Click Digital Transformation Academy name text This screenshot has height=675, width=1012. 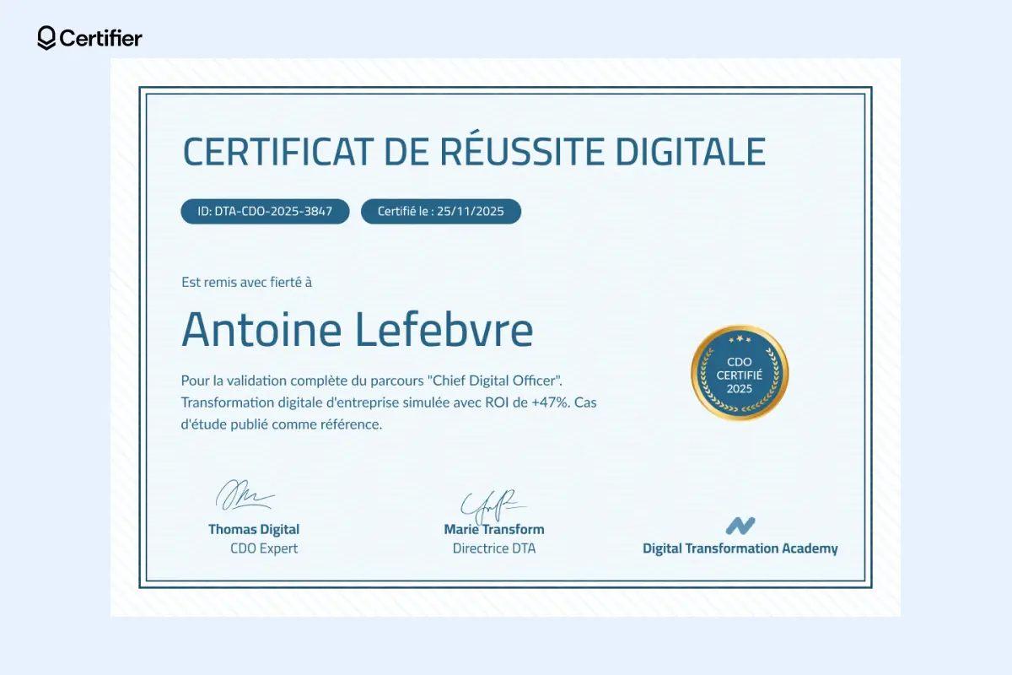click(740, 547)
